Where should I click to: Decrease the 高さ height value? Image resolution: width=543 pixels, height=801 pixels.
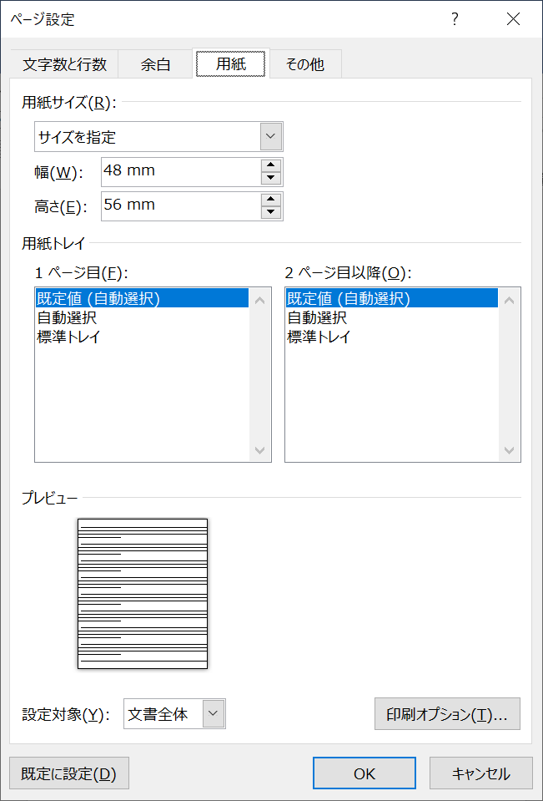coord(271,212)
